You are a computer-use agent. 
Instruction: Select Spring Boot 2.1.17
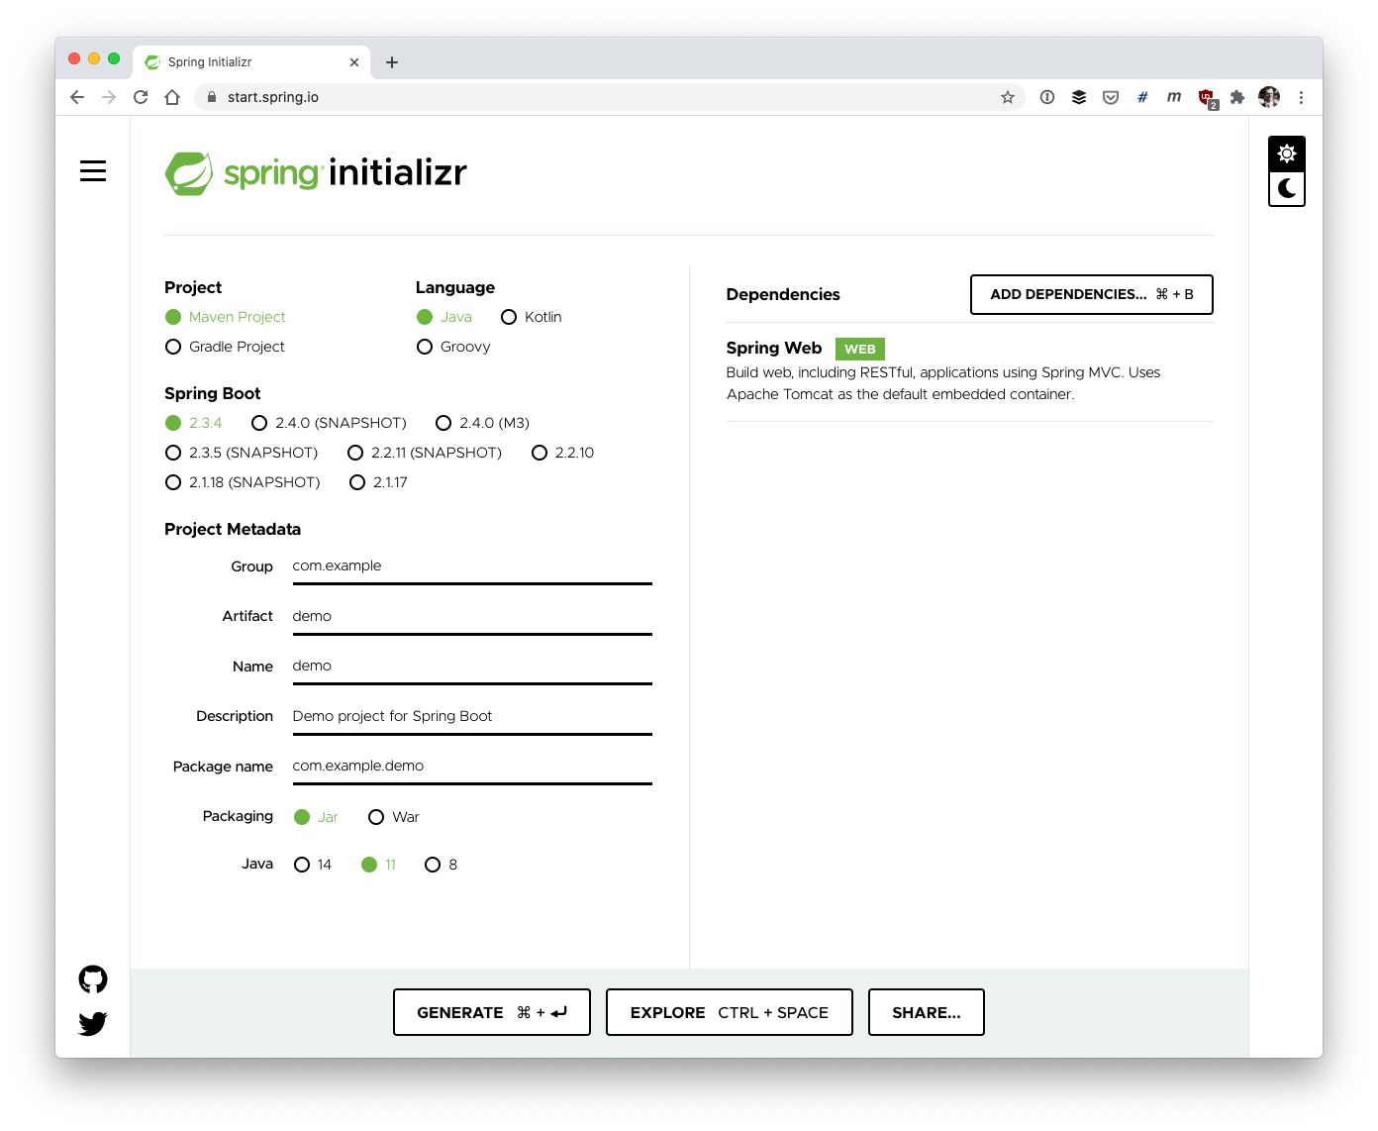tap(378, 482)
